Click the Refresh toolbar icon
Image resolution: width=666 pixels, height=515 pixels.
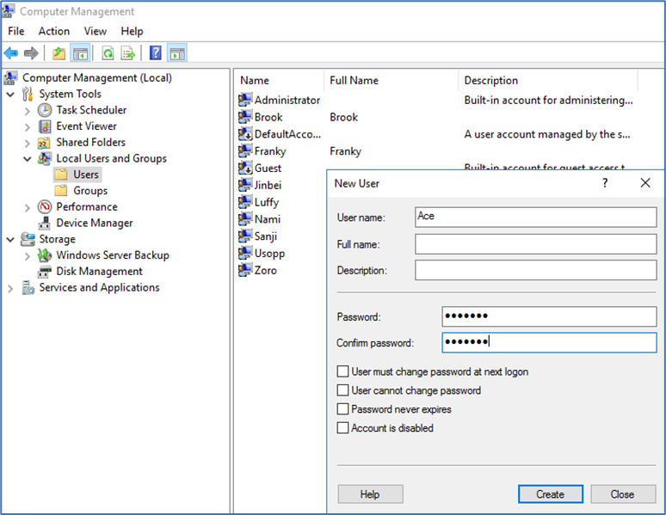point(108,53)
